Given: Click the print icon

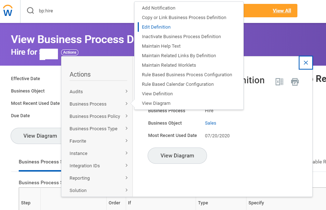Looking at the screenshot, I should pos(295,82).
